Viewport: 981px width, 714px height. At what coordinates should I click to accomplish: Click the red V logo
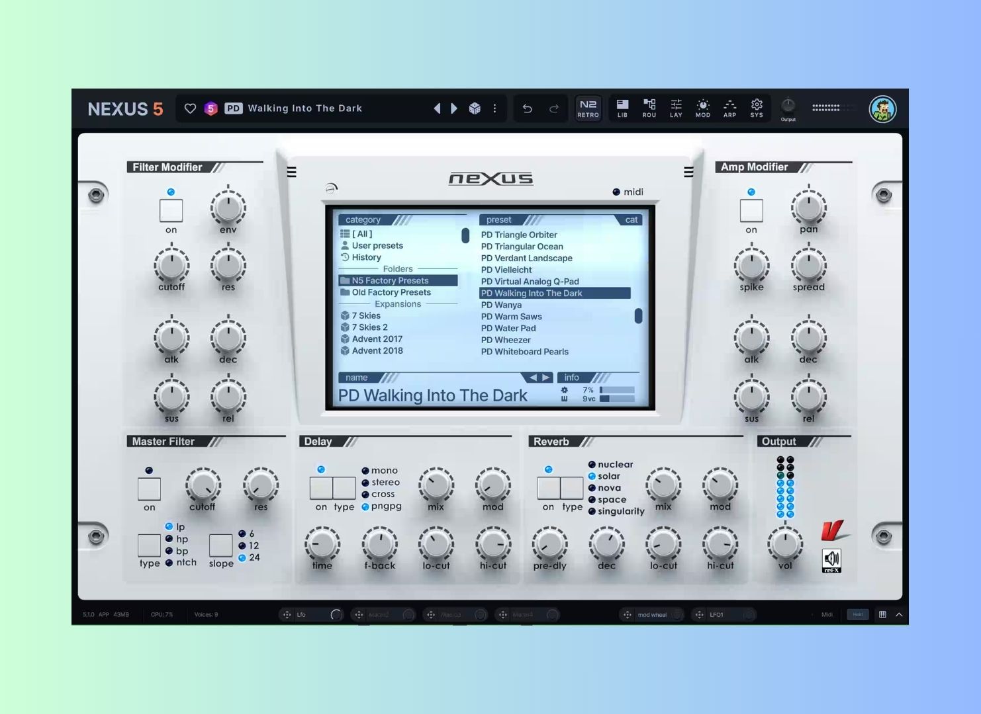pyautogui.click(x=834, y=530)
